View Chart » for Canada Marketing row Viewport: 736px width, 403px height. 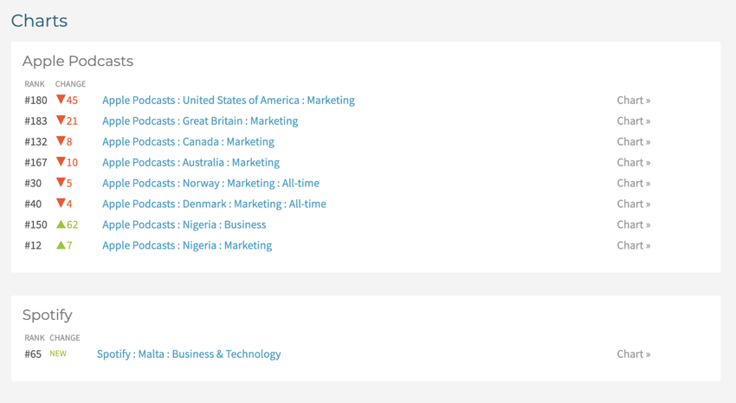(x=633, y=142)
